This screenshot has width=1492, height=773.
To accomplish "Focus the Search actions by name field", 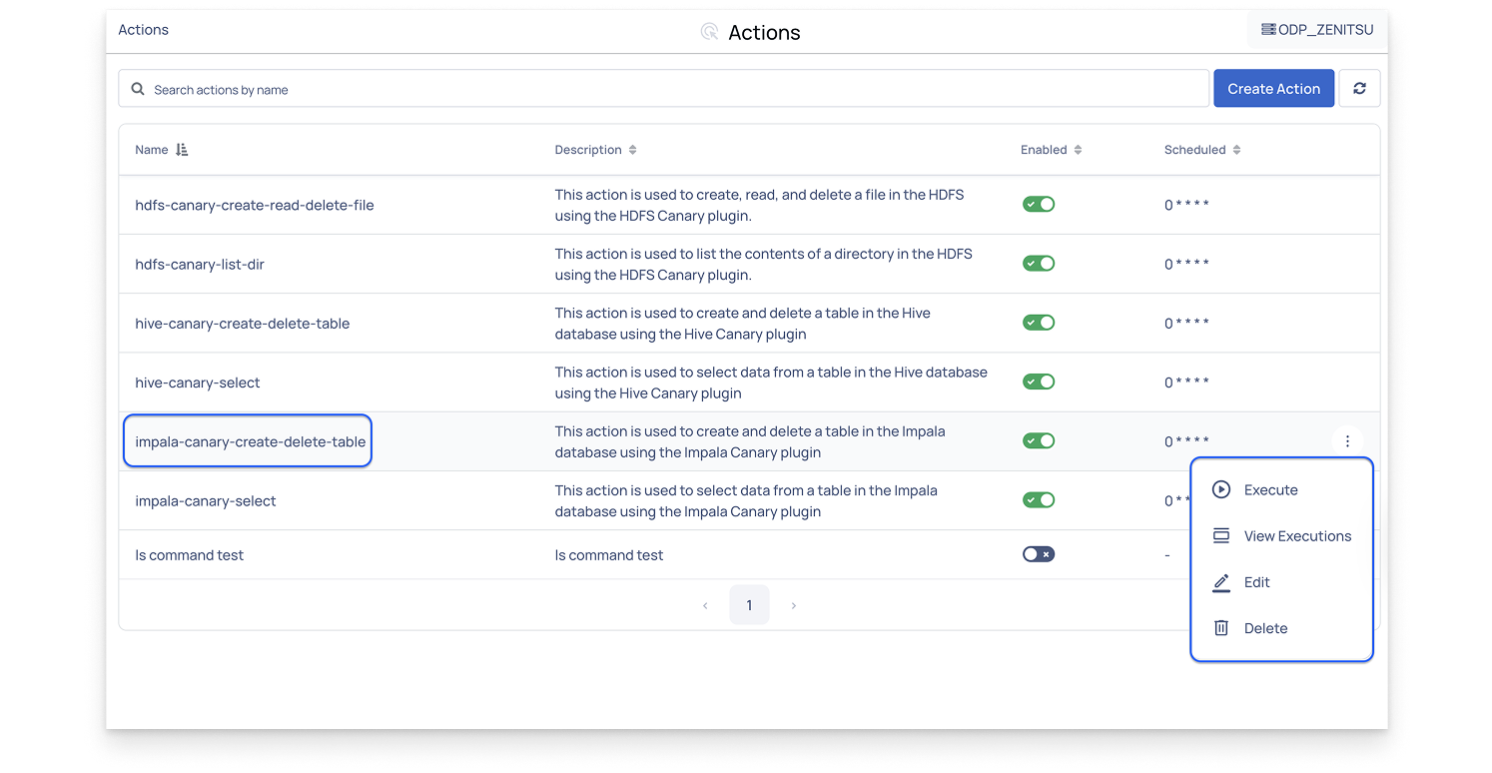I will click(669, 89).
